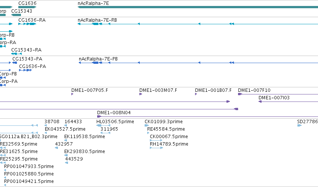This screenshot has width=318, height=187.
Task: Click the nAcRalpha-7E-PB protein label
Action: tap(98, 59)
